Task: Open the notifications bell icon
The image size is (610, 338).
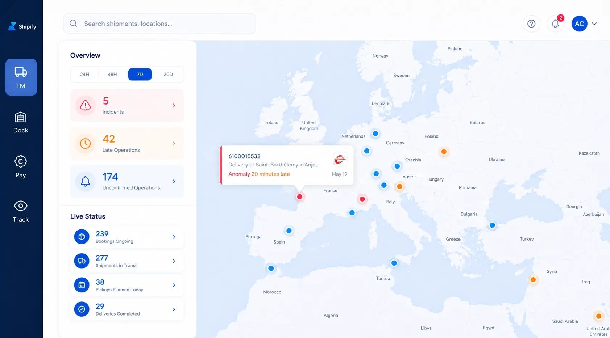Action: point(555,24)
